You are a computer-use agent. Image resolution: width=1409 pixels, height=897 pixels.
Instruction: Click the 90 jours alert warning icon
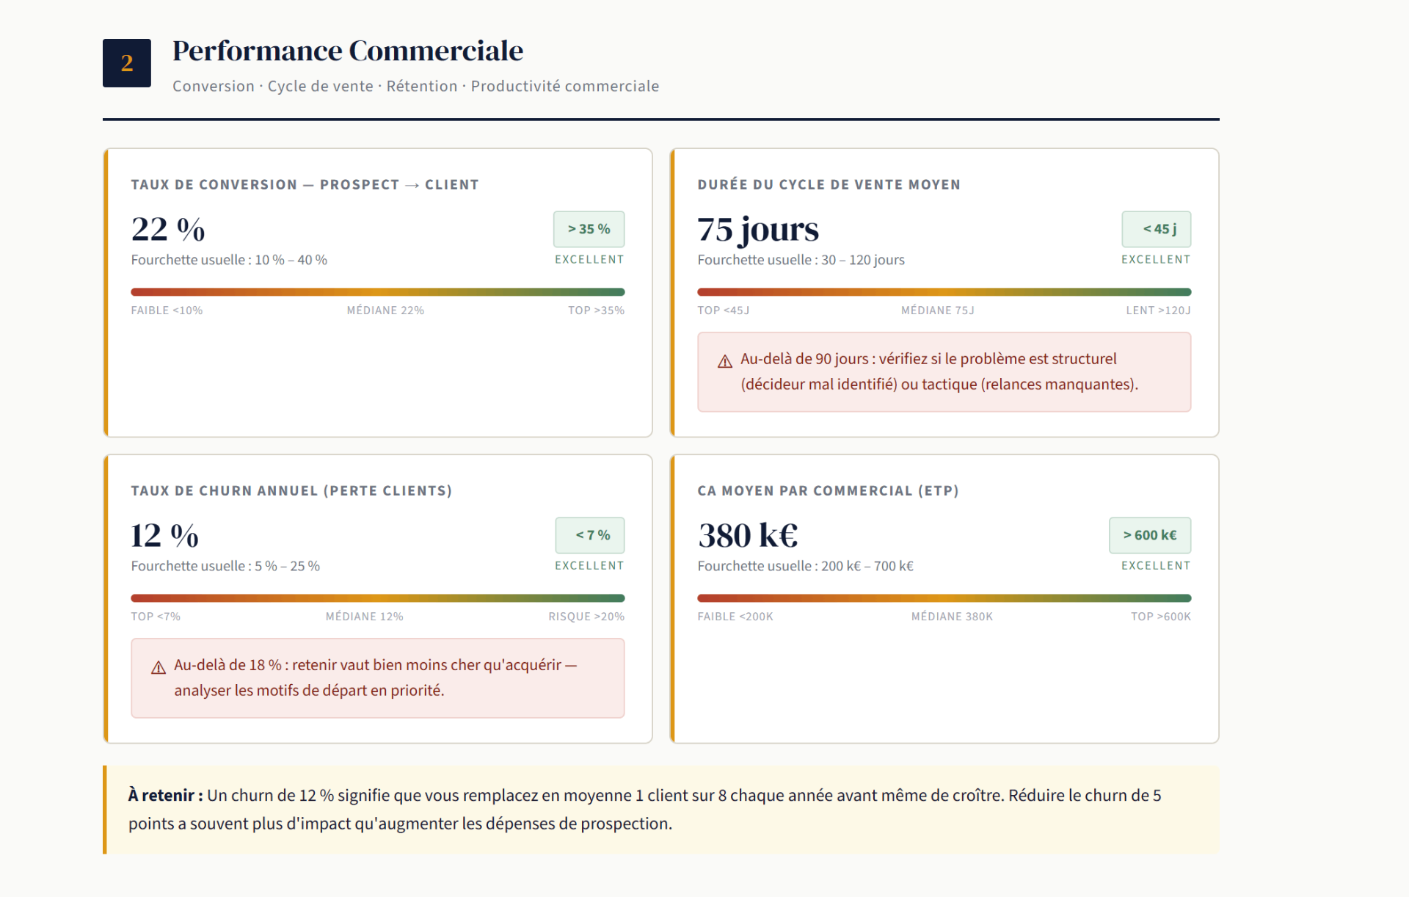click(x=725, y=361)
